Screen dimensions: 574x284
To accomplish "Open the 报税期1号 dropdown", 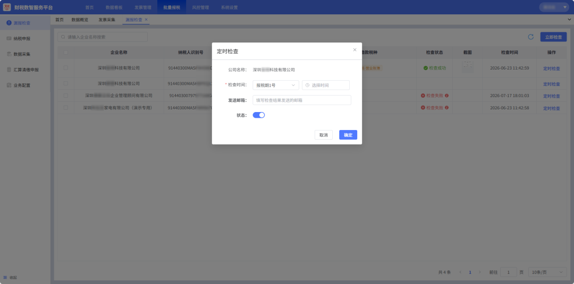I will pyautogui.click(x=276, y=85).
